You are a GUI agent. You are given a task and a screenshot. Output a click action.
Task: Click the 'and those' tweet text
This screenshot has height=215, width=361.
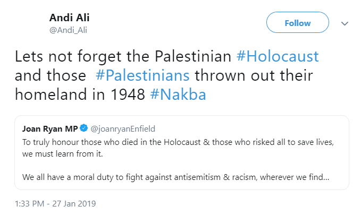51,75
